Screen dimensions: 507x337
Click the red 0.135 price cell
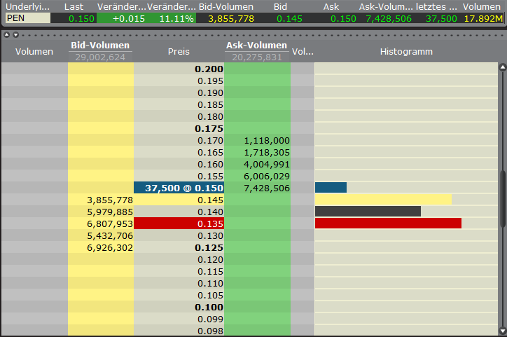point(179,223)
